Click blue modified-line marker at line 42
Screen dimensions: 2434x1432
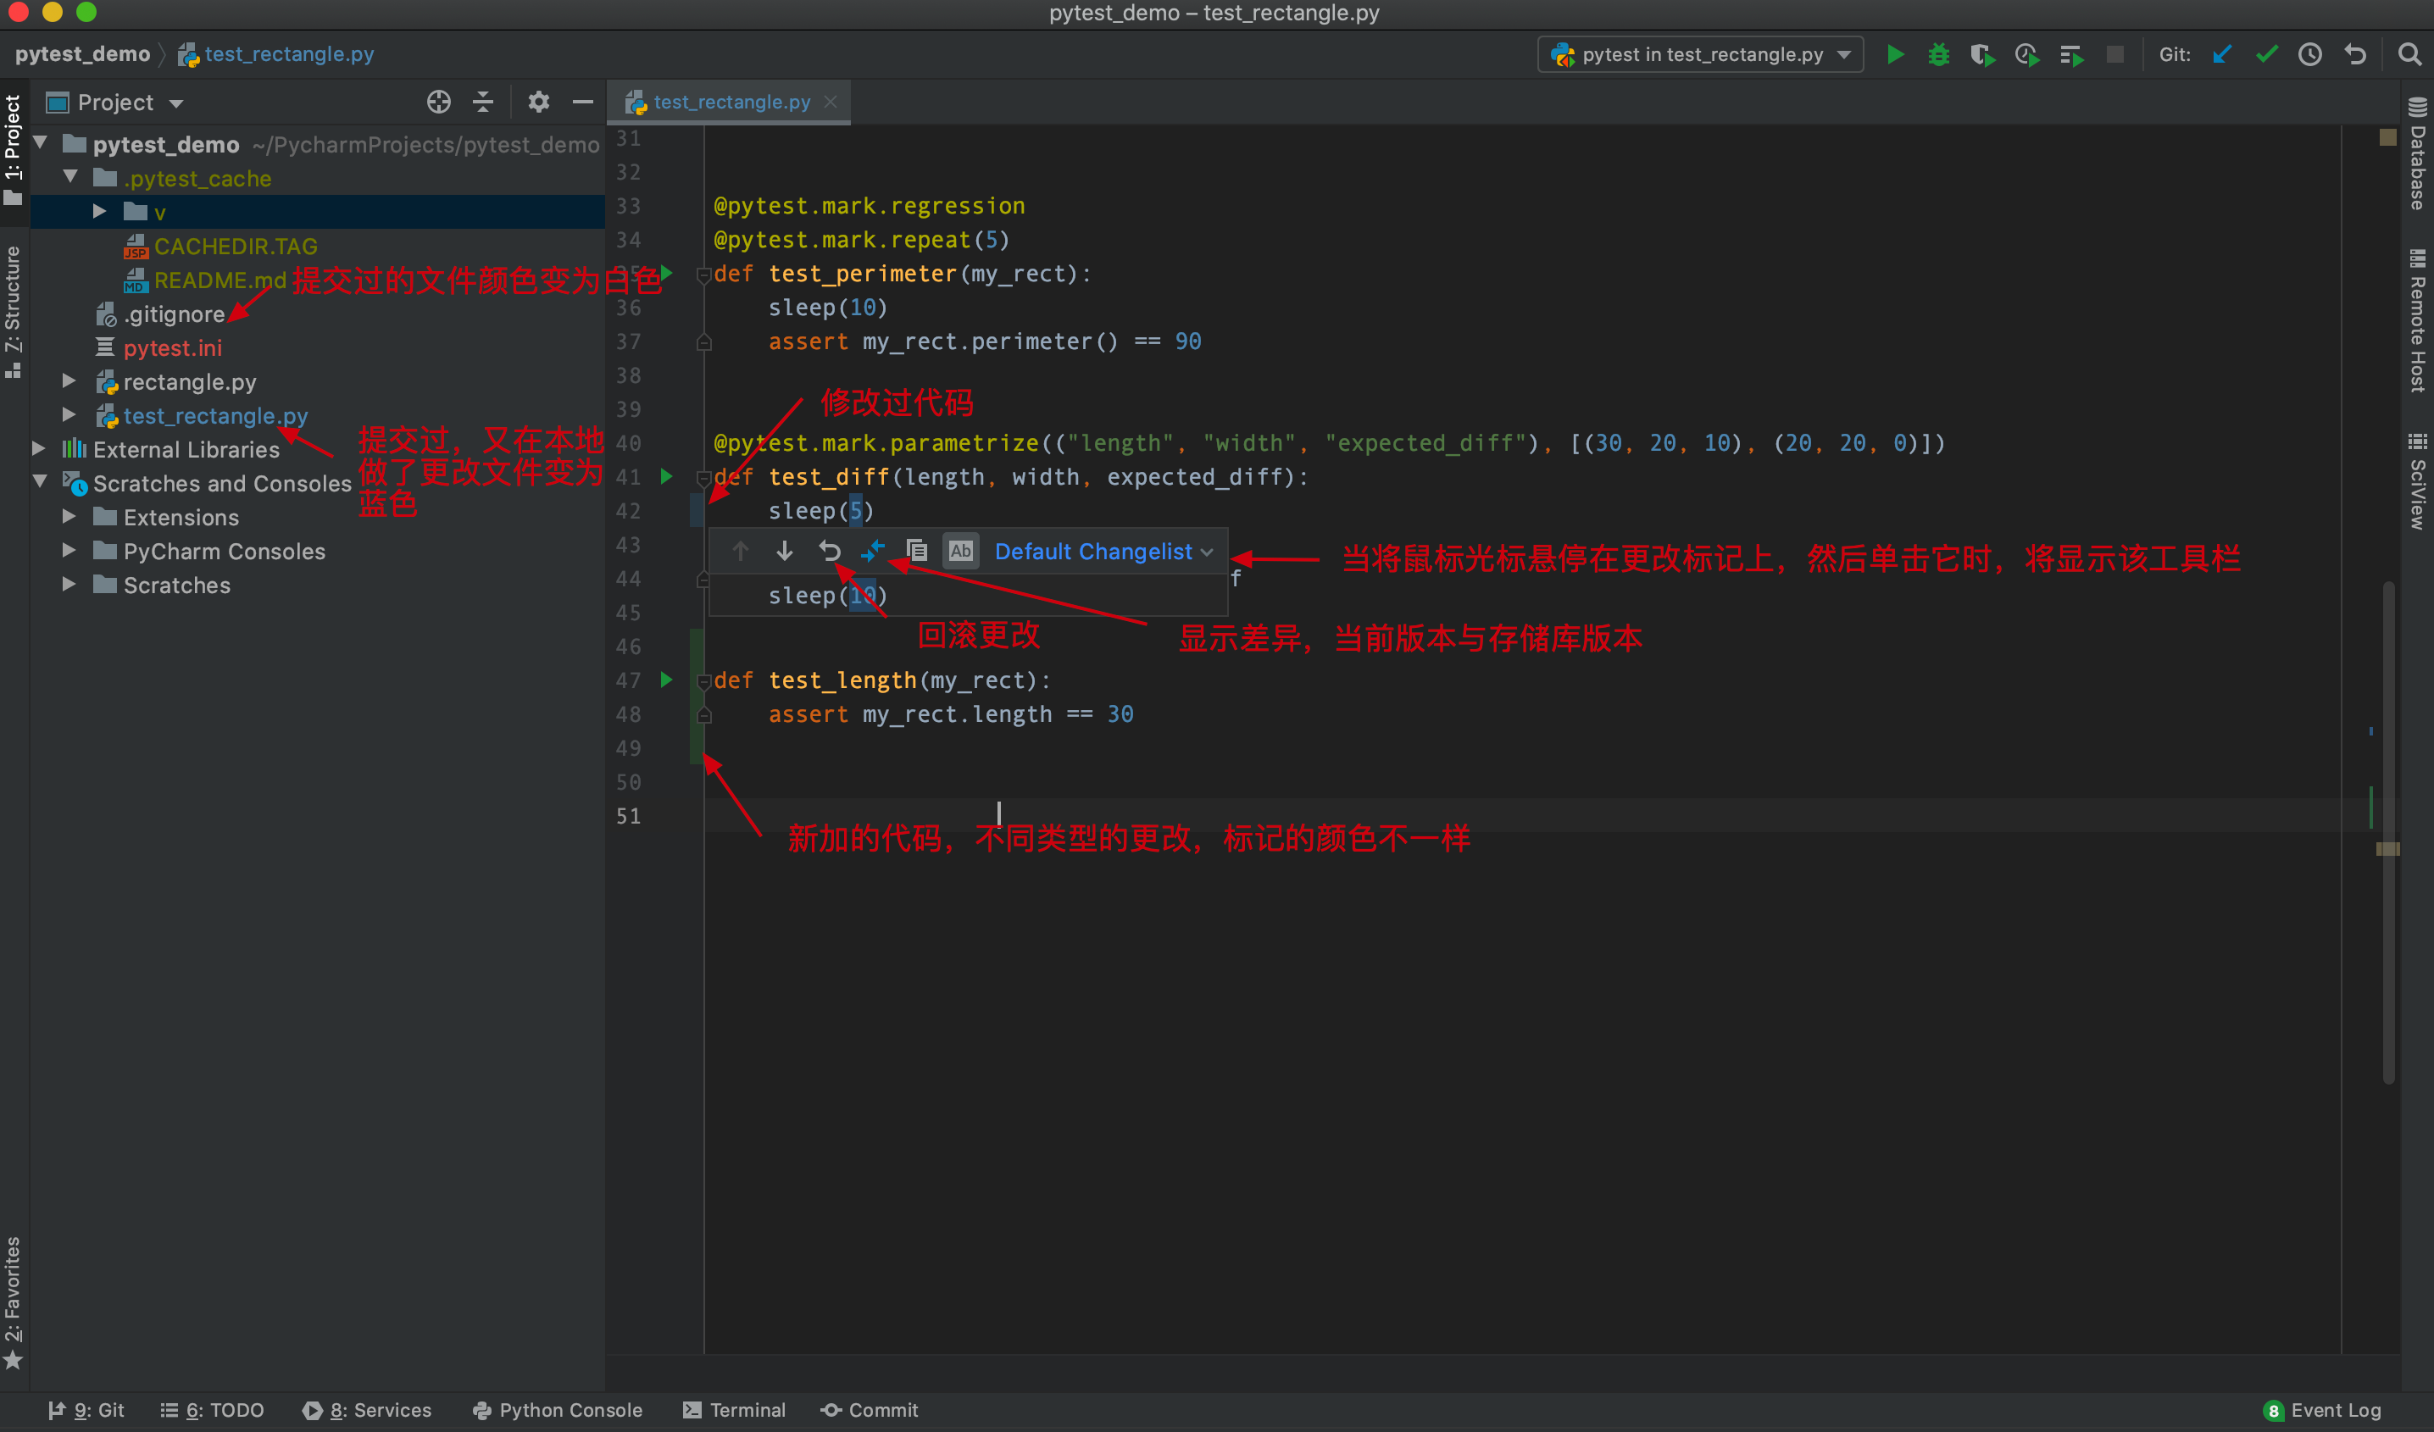pyautogui.click(x=697, y=510)
